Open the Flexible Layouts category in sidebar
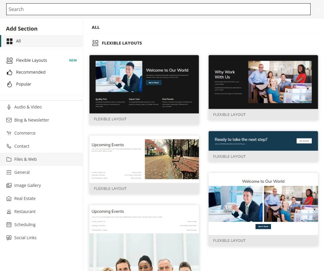Image resolution: width=324 pixels, height=271 pixels. coord(41,60)
